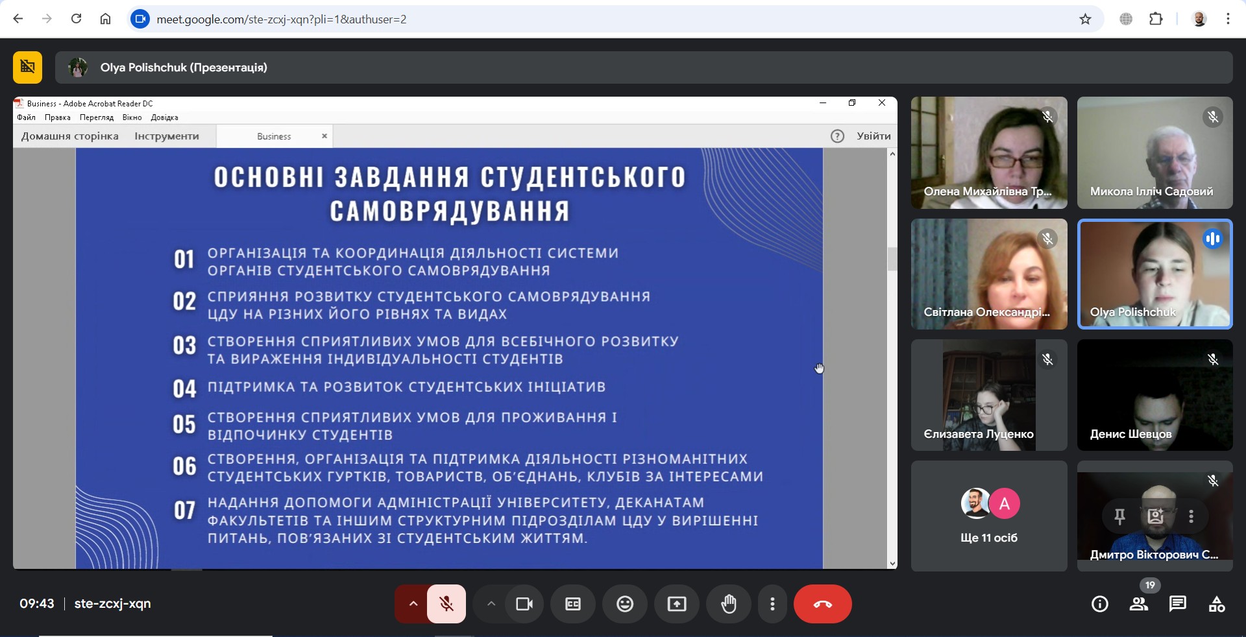The width and height of the screenshot is (1246, 637).
Task: Raise hand using the hand icon
Action: [x=729, y=604]
